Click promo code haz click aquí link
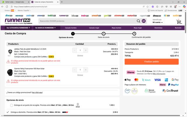This screenshot has width=187, height=117. [37, 92]
